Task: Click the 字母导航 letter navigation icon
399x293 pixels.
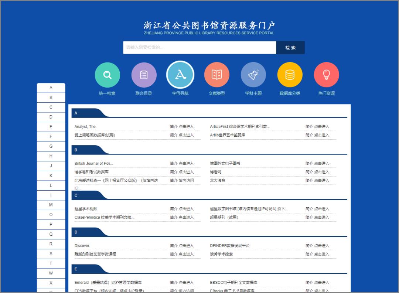Action: pyautogui.click(x=180, y=74)
